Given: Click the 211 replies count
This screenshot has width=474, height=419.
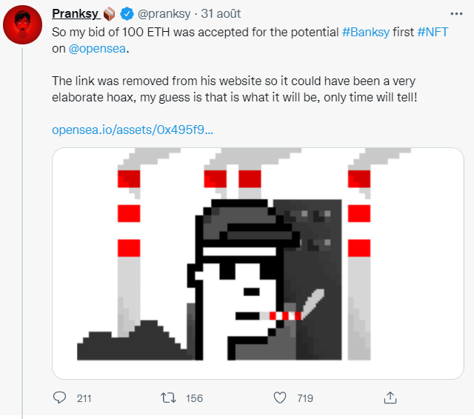Looking at the screenshot, I should click(x=84, y=398).
